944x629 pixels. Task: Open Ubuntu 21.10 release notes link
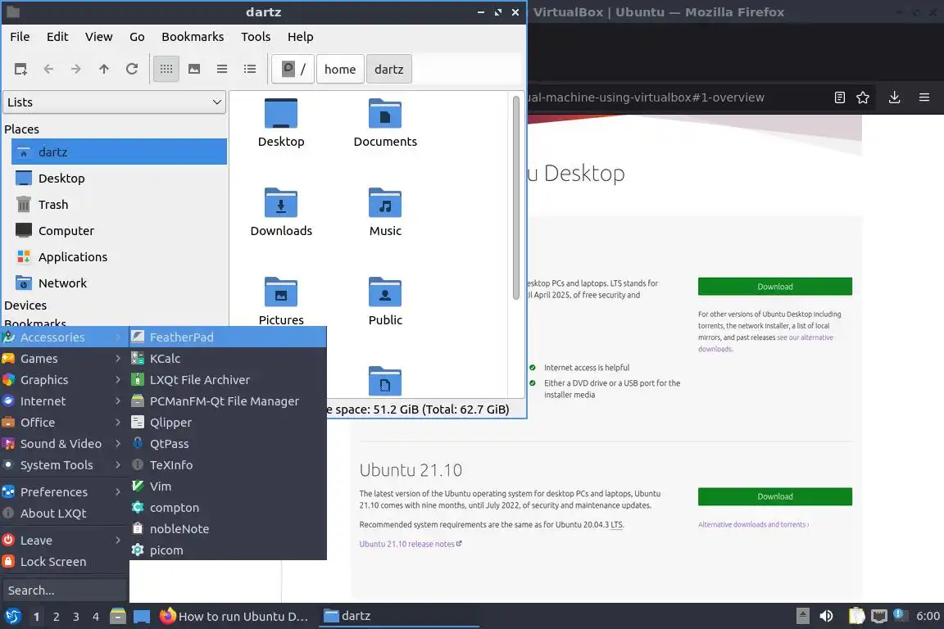[411, 544]
